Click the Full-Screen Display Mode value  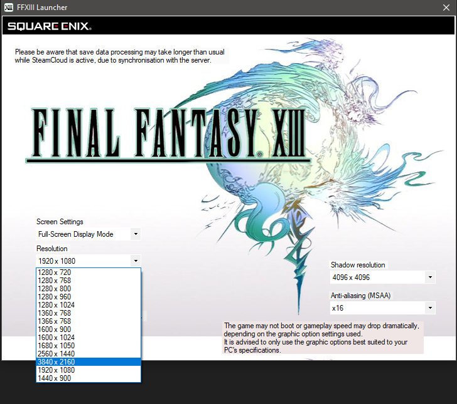pos(76,234)
